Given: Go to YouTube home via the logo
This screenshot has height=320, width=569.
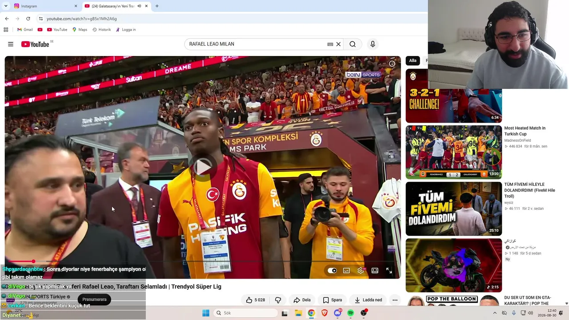Looking at the screenshot, I should tap(35, 44).
